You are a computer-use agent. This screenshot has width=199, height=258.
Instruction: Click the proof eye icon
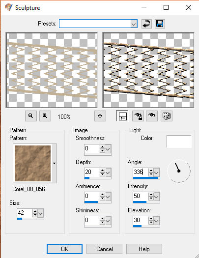pyautogui.click(x=152, y=116)
